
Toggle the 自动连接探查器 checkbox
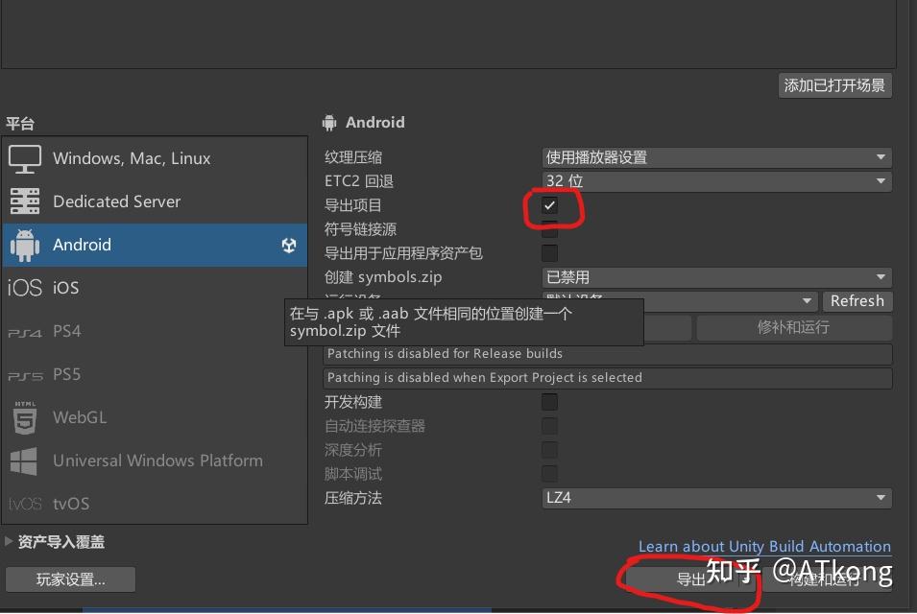click(549, 426)
